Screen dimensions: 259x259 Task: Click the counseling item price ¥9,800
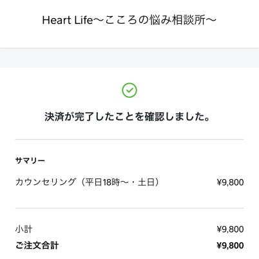click(230, 182)
